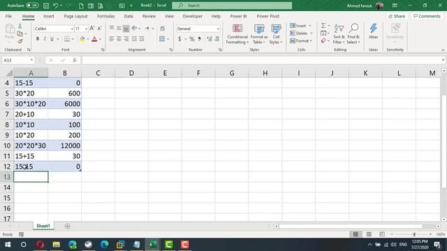447x251 pixels.
Task: Click the AutoSum sigma icon
Action: [323, 26]
